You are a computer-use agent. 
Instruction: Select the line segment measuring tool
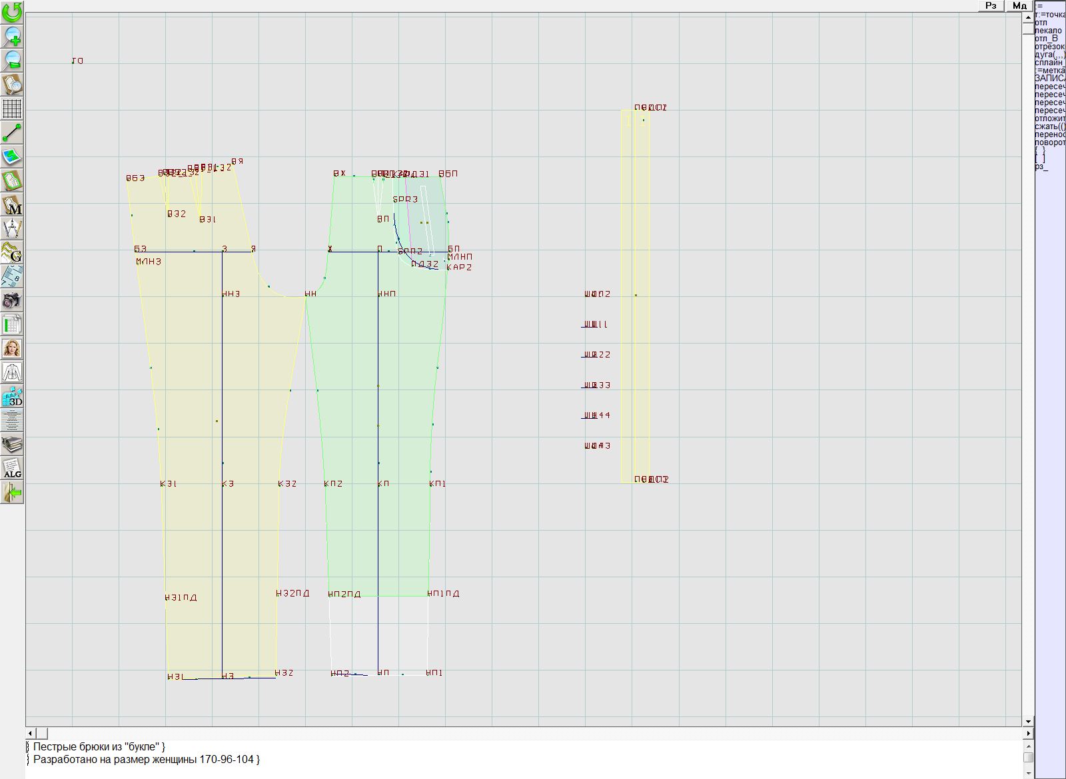pos(12,133)
